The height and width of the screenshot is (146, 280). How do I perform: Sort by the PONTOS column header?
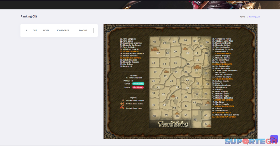83,30
